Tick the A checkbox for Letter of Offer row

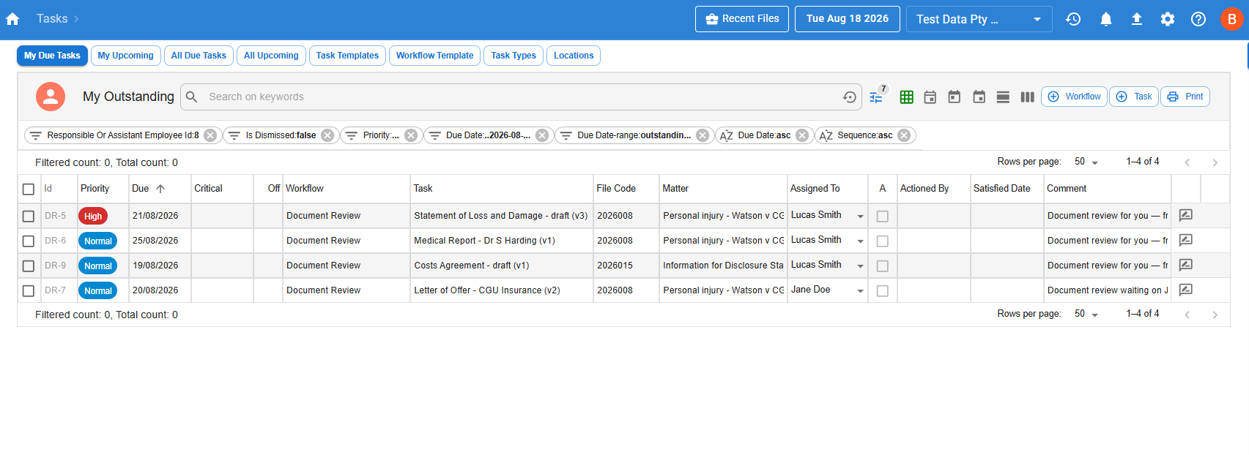click(x=883, y=291)
